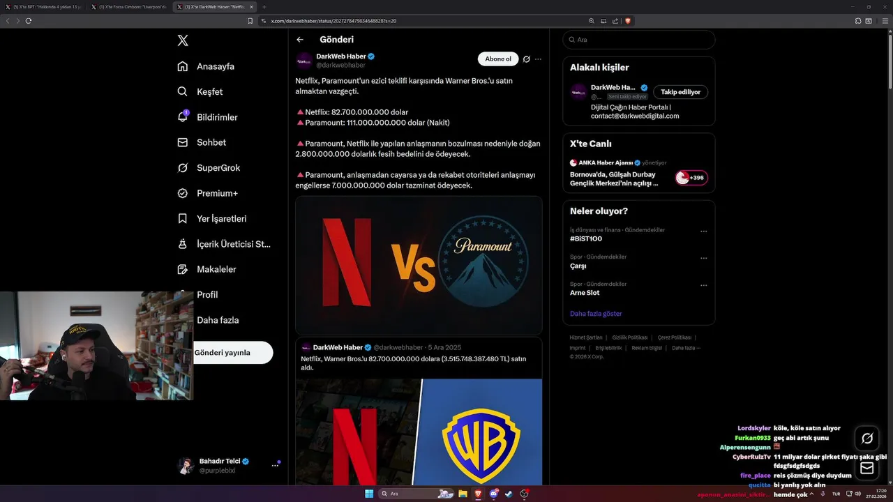893x502 pixels.
Task: Switch to the Forza Cimbom browser tab
Action: tap(130, 7)
